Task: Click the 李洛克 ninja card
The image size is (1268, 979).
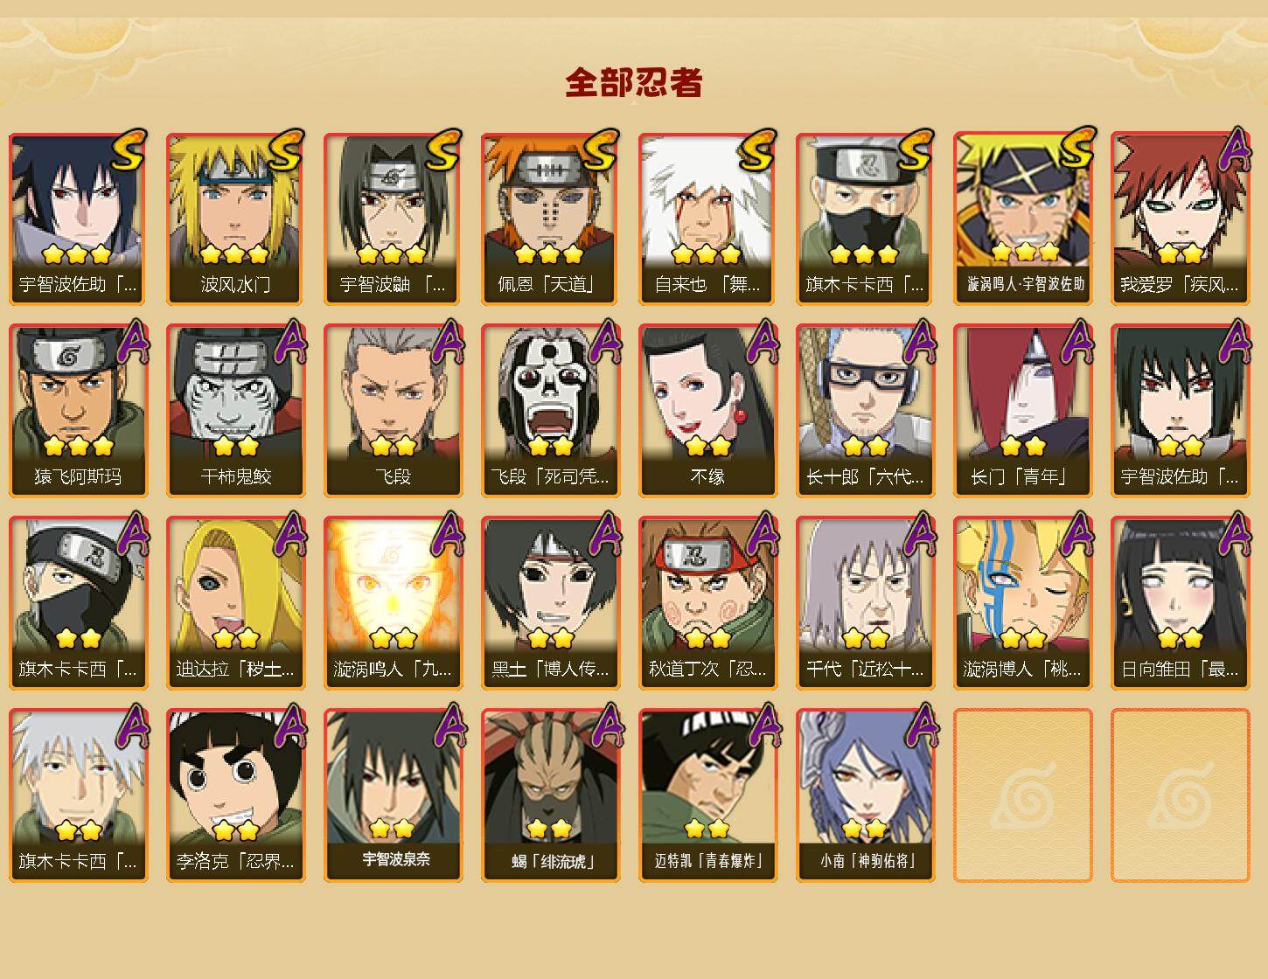Action: click(235, 795)
